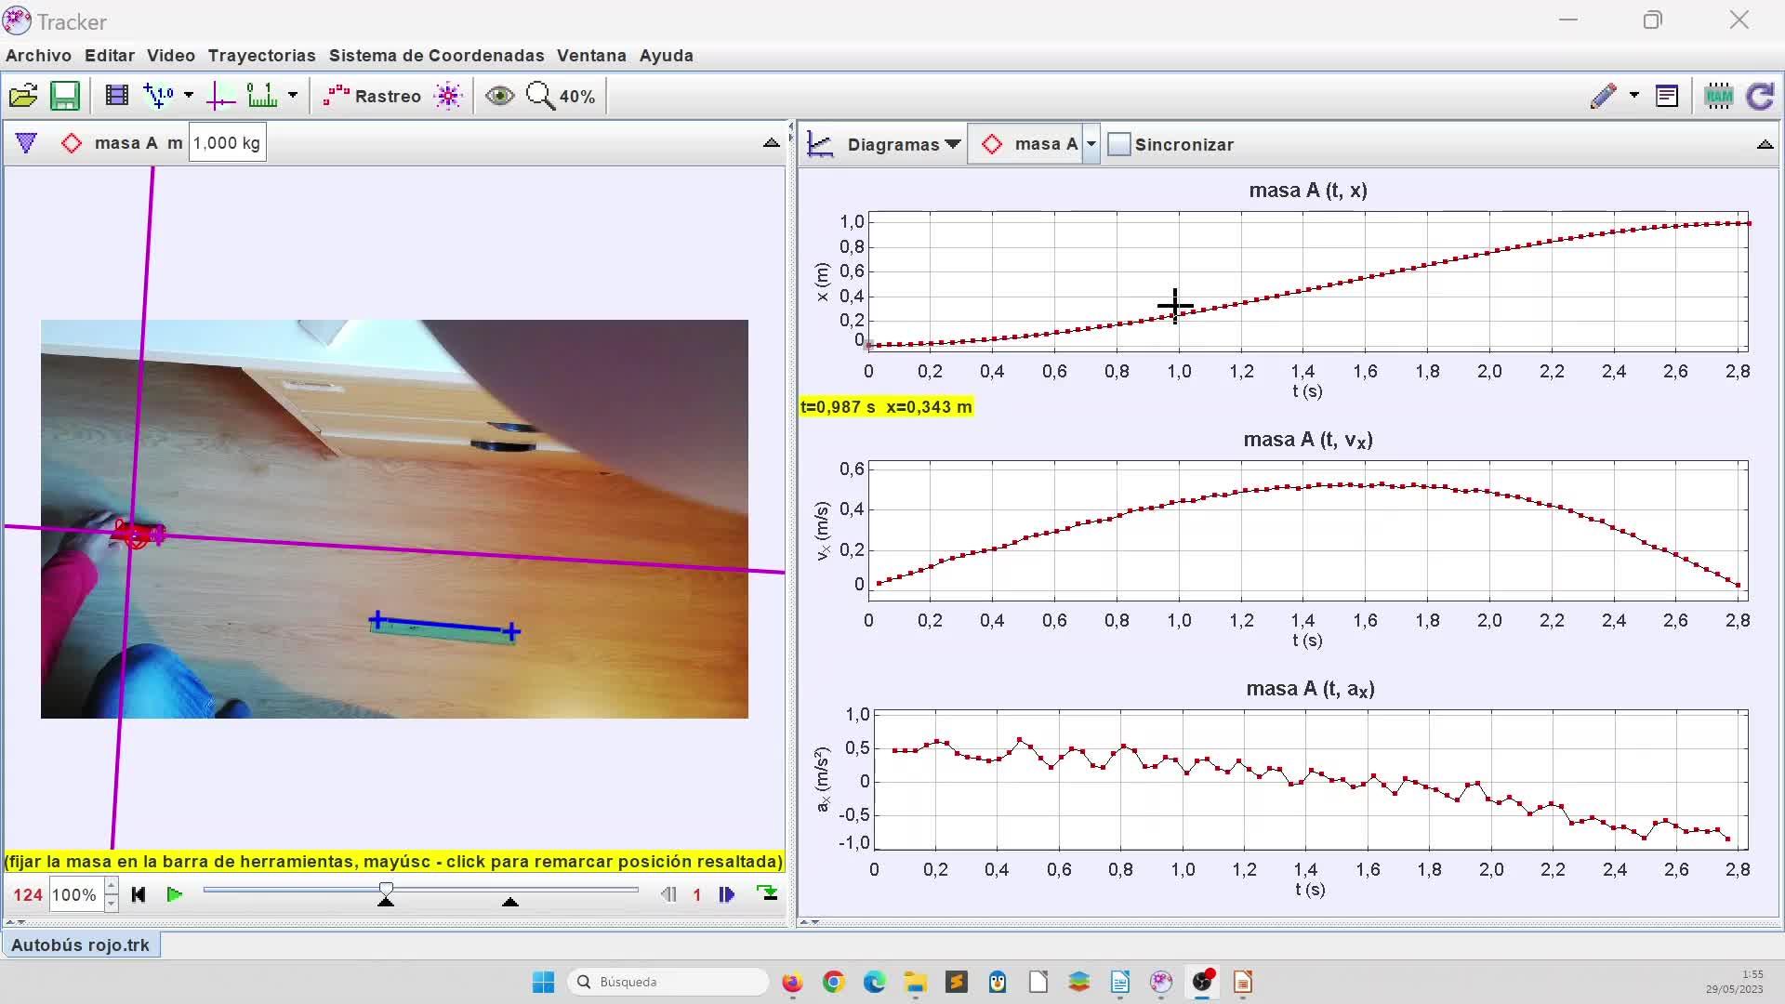Click the open file folder icon
Viewport: 1785px width, 1004px height.
pyautogui.click(x=23, y=96)
